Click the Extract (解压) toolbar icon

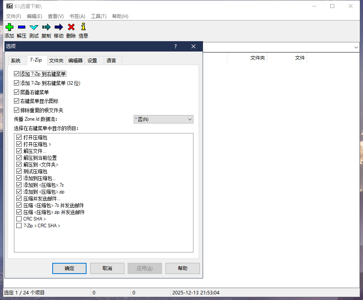(22, 27)
